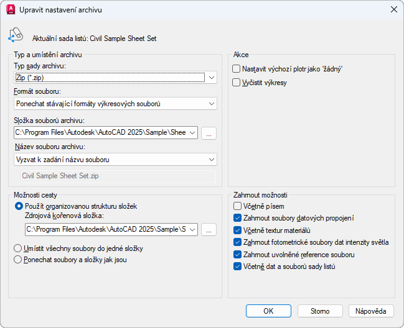This screenshot has height=328, width=404.
Task: Check the Vyčistit výkresy option
Action: pyautogui.click(x=237, y=82)
